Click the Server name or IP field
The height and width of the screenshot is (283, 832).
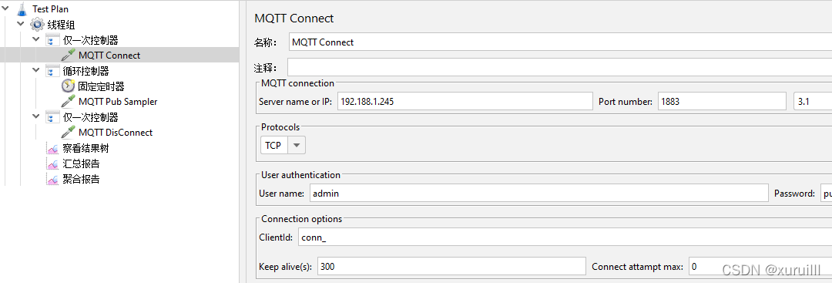(x=465, y=101)
